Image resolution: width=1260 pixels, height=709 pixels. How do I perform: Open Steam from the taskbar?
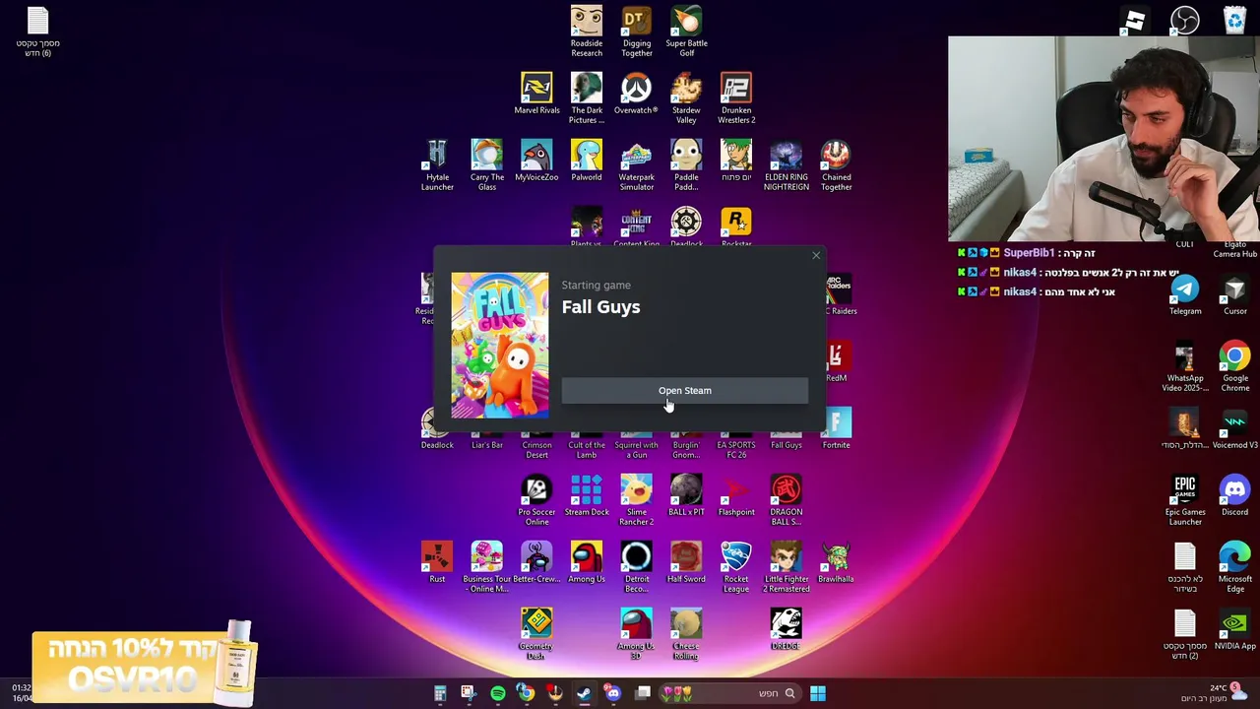(584, 693)
